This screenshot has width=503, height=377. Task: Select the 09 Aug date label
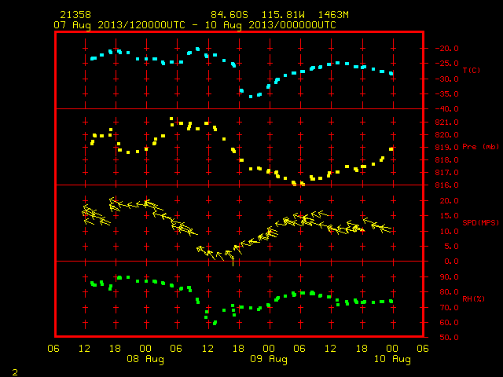click(269, 359)
